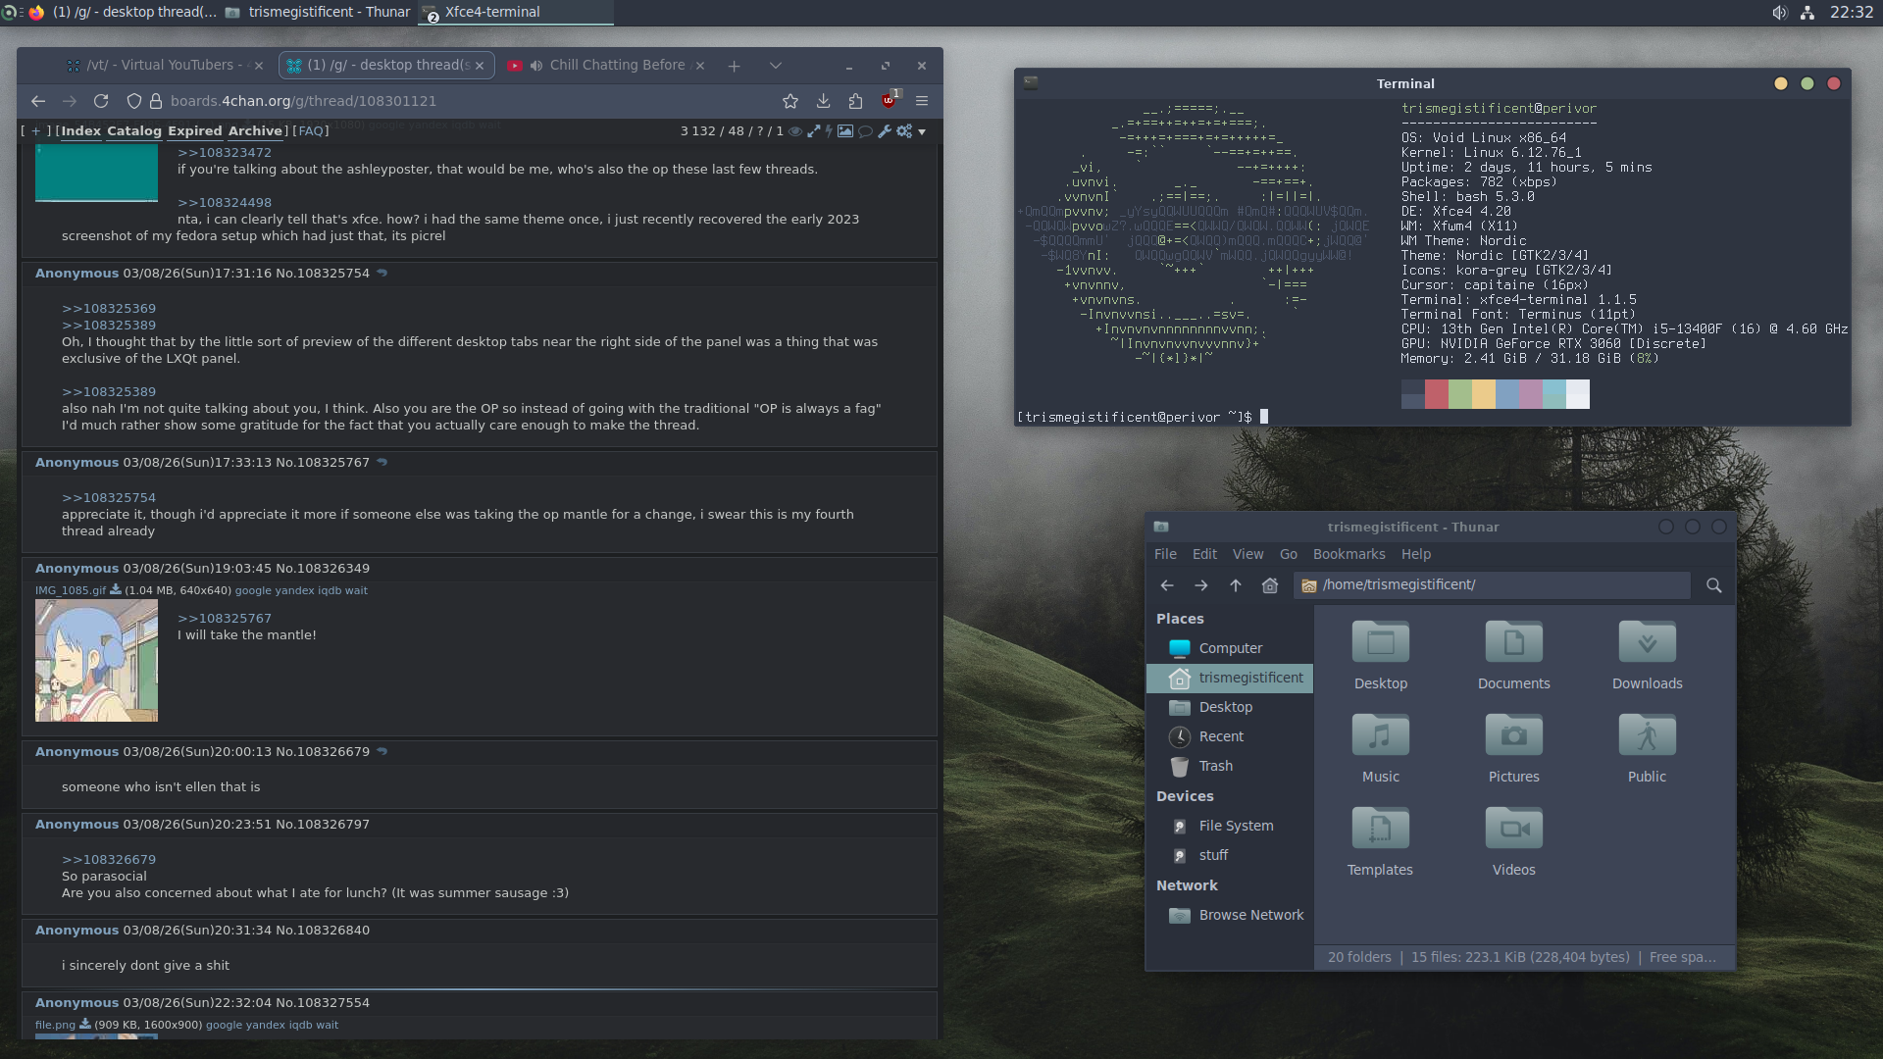Mute the Chill Chatting tab audio
Image resolution: width=1883 pixels, height=1059 pixels.
(x=536, y=66)
